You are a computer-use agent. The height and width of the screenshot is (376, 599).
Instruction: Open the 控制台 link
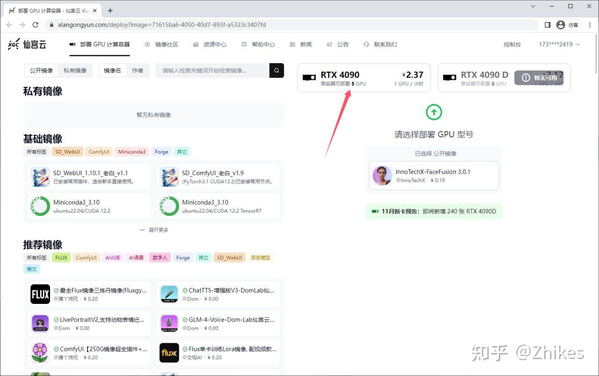[512, 44]
